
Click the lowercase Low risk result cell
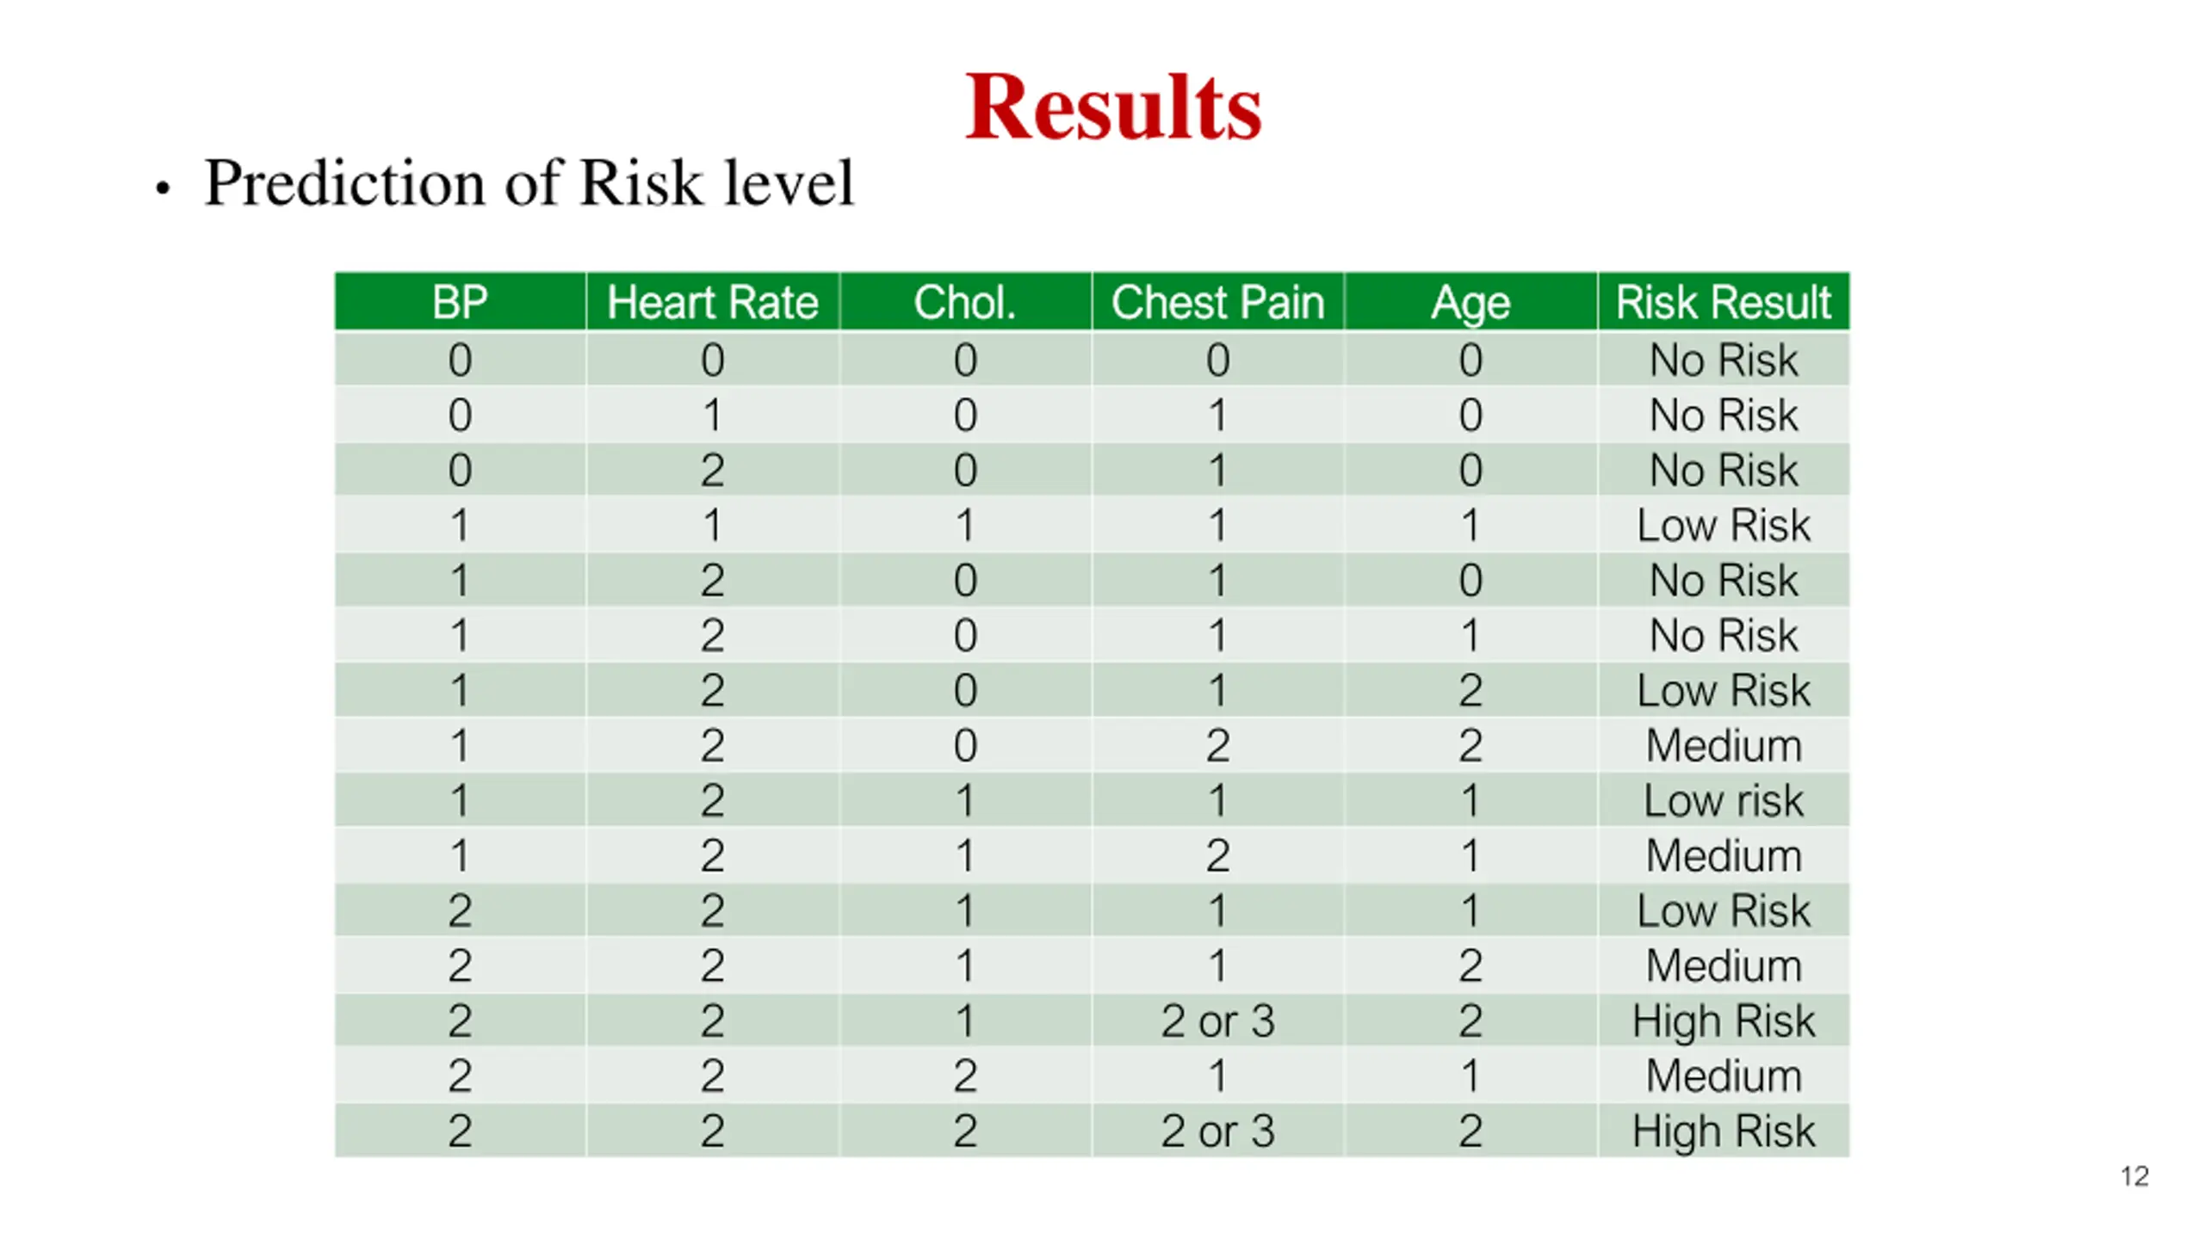click(1724, 800)
